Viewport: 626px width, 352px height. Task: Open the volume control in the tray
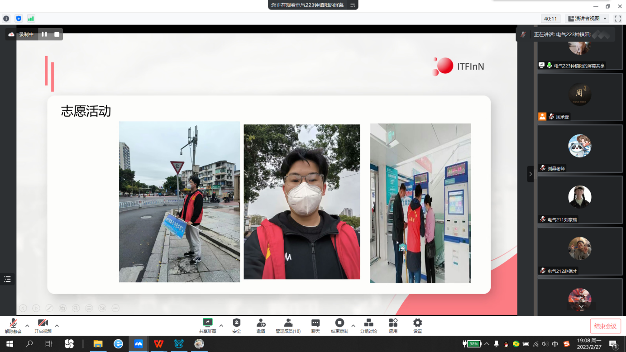click(545, 344)
